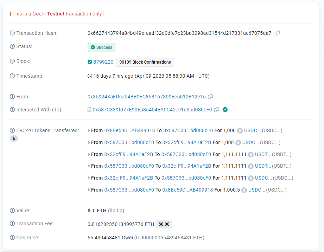Click the transaction fee 0.016282350134995776 ETH
Screen dimensions: 324x252
(121, 224)
